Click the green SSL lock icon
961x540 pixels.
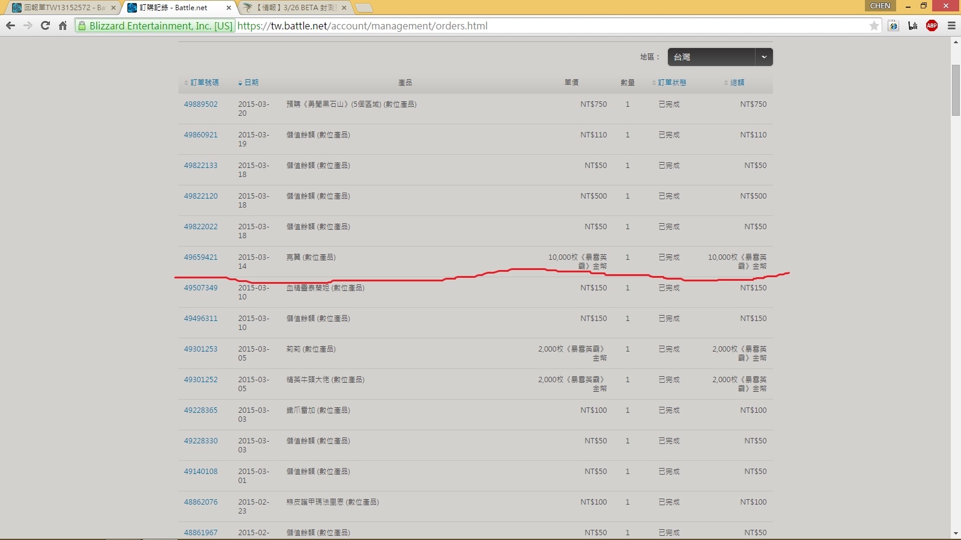tap(82, 26)
